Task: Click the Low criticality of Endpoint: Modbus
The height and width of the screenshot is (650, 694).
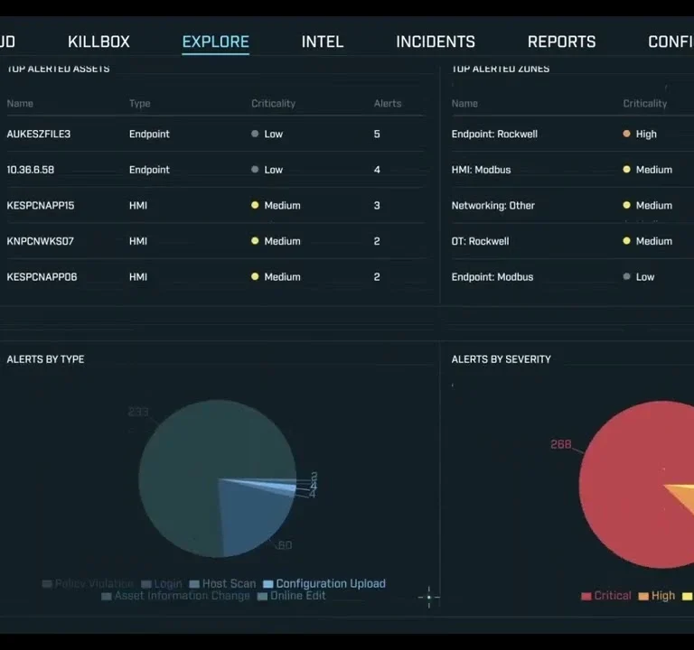Action: click(639, 277)
